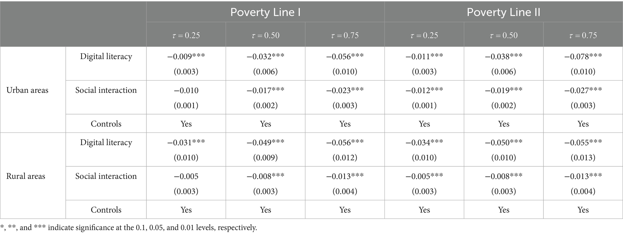Click the rural Controls row label
Screen dimensions: 623x235
click(x=106, y=210)
